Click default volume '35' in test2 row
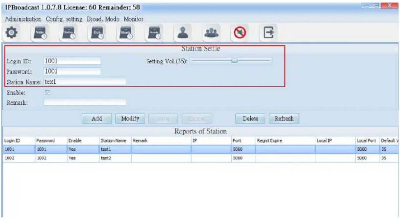Viewport: 400px width, 218px height. [x=389, y=158]
